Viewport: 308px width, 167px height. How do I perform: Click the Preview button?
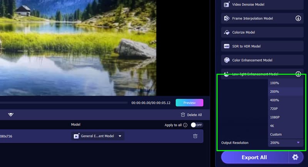coord(189,103)
